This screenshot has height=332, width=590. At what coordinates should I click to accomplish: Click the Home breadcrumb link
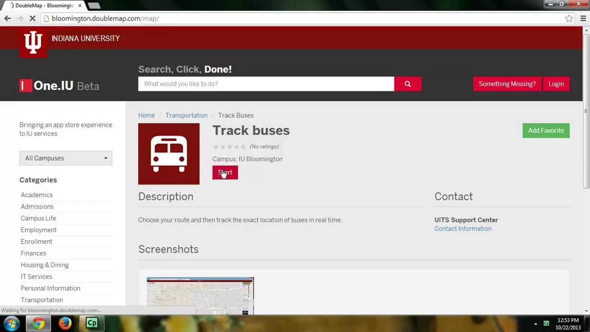(x=147, y=115)
